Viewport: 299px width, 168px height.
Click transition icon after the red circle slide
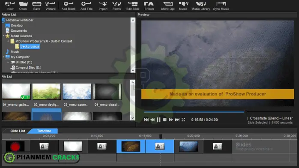44,147
